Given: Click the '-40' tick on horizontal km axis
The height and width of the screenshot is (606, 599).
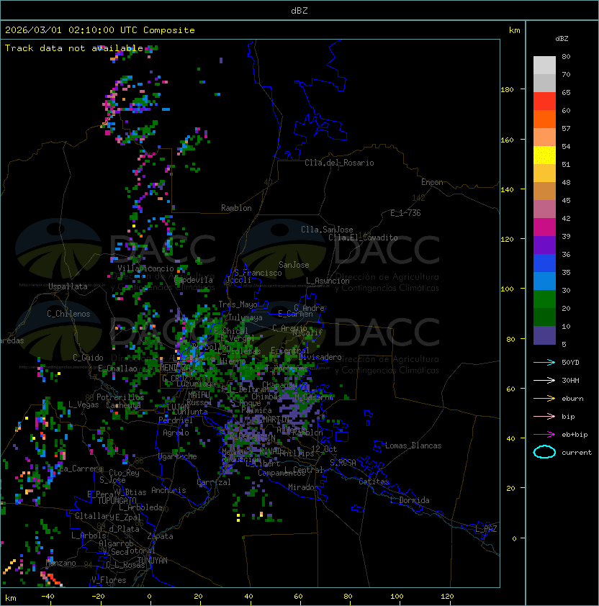Looking at the screenshot, I should coord(48,597).
